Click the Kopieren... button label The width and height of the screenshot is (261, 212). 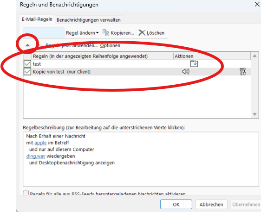tap(122, 33)
